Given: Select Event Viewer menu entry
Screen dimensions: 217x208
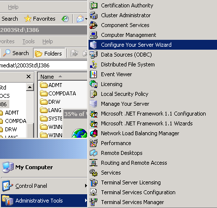Looking at the screenshot, I should pos(153,74).
